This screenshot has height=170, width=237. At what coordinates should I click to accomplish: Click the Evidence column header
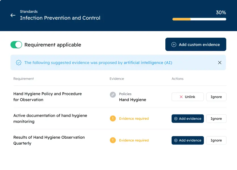[117, 79]
